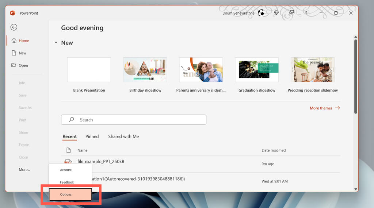Click the More themes arrow icon
Viewport: 374px width, 208px height.
[337, 108]
